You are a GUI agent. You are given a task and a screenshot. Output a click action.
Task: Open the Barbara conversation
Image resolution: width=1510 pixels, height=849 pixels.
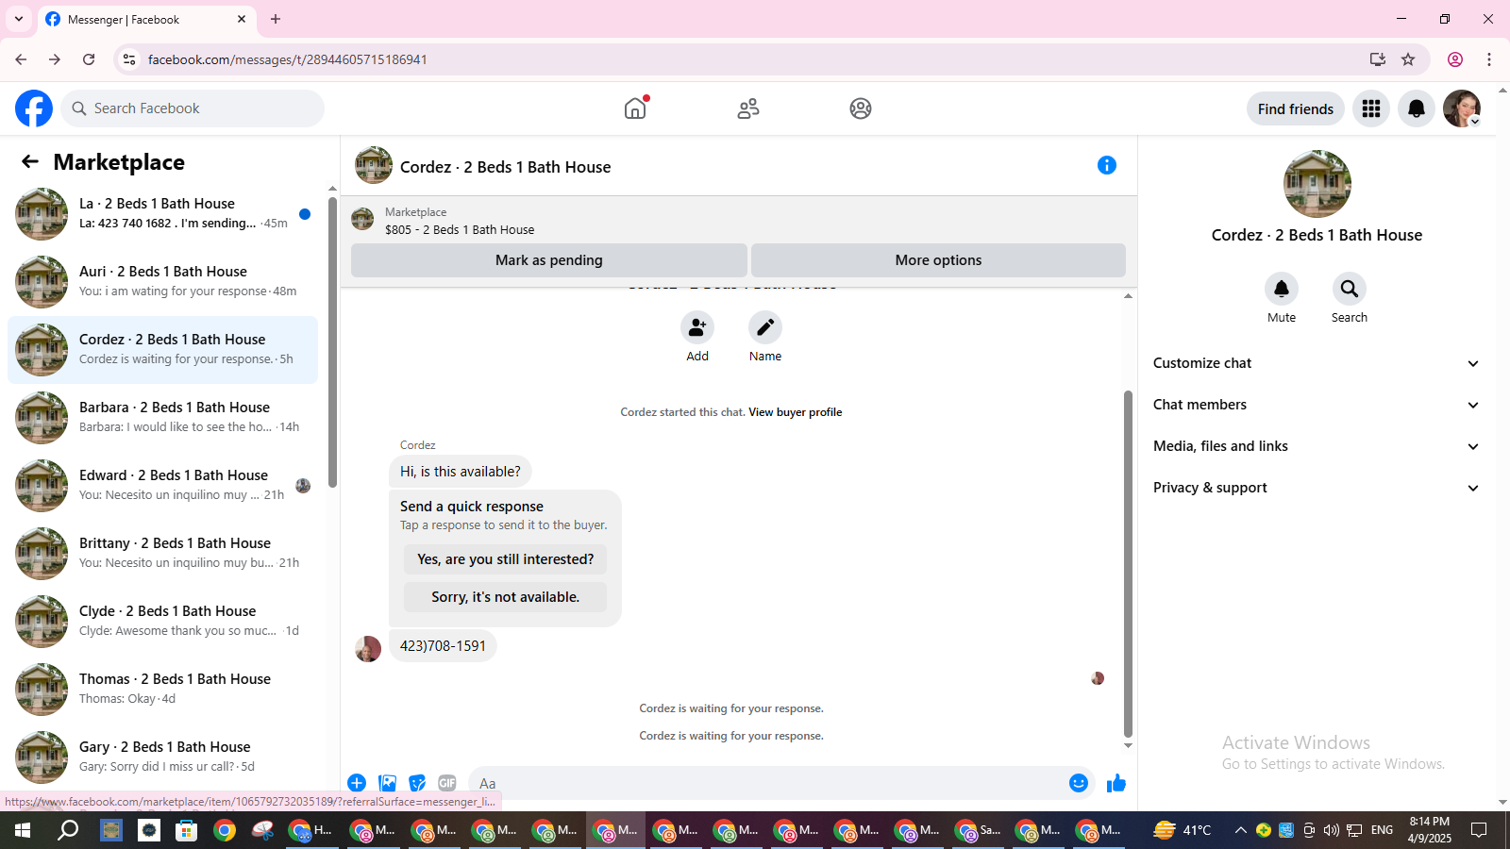162,418
